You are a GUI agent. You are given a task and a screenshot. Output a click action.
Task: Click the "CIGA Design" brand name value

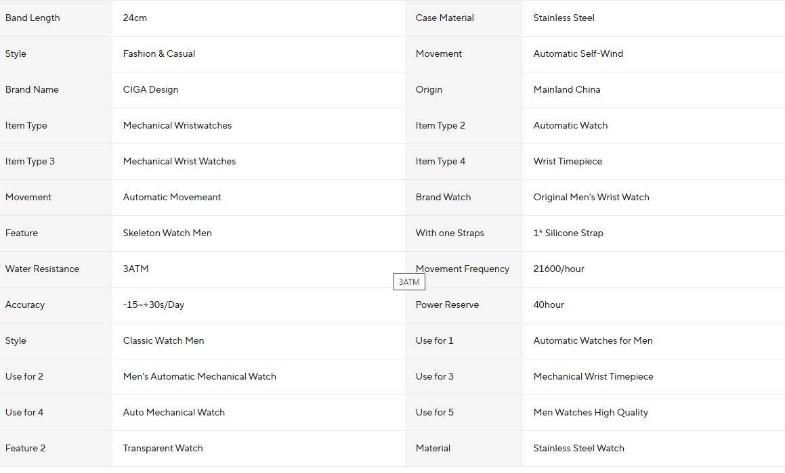tap(150, 90)
